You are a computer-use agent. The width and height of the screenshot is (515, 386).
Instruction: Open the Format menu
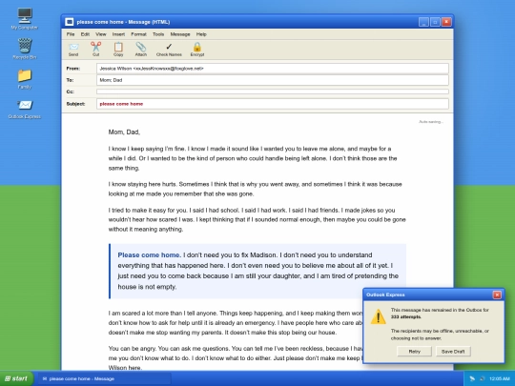point(138,34)
